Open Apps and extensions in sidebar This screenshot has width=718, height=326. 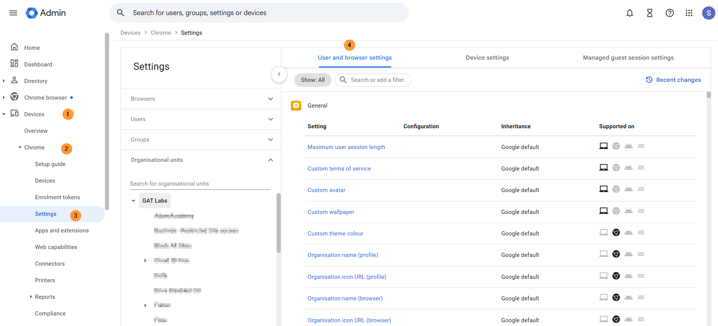(x=62, y=231)
